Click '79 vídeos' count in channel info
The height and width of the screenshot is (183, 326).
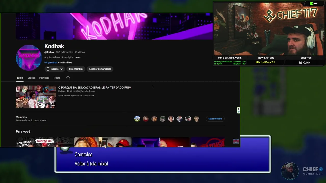(x=80, y=52)
